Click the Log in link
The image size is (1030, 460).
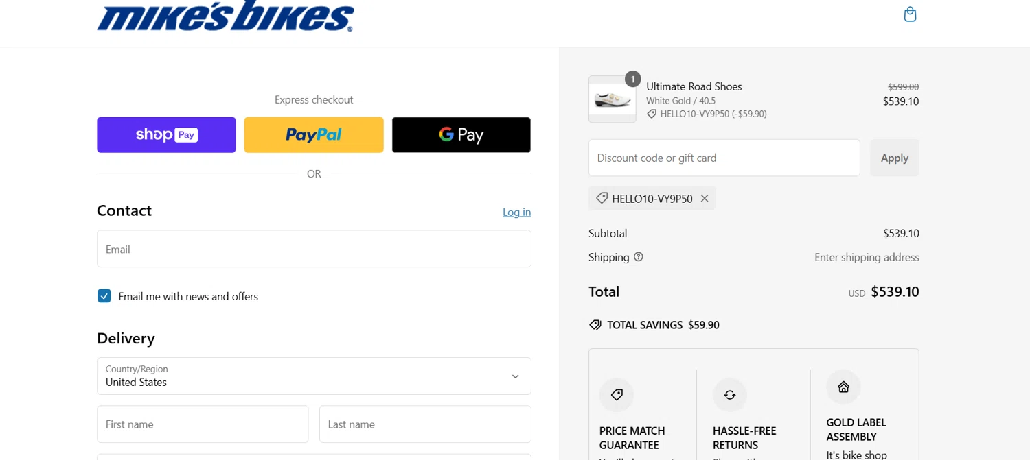[x=516, y=213]
